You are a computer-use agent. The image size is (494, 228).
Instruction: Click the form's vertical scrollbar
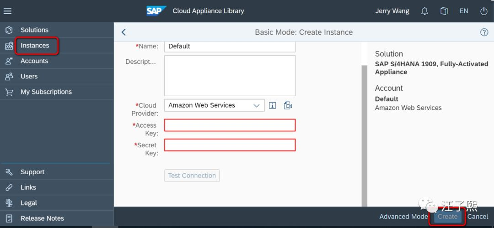click(364, 136)
